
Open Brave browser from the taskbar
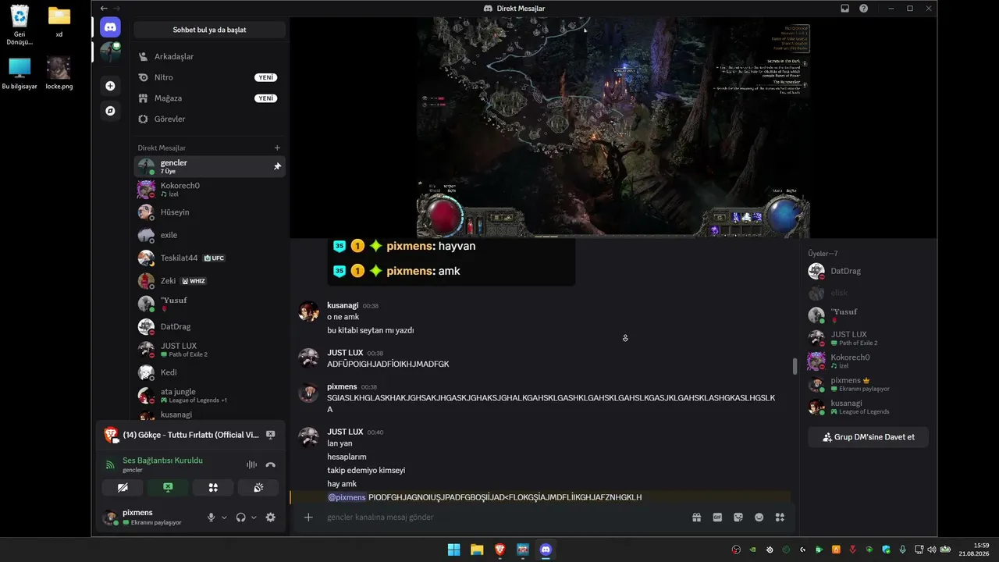click(499, 550)
